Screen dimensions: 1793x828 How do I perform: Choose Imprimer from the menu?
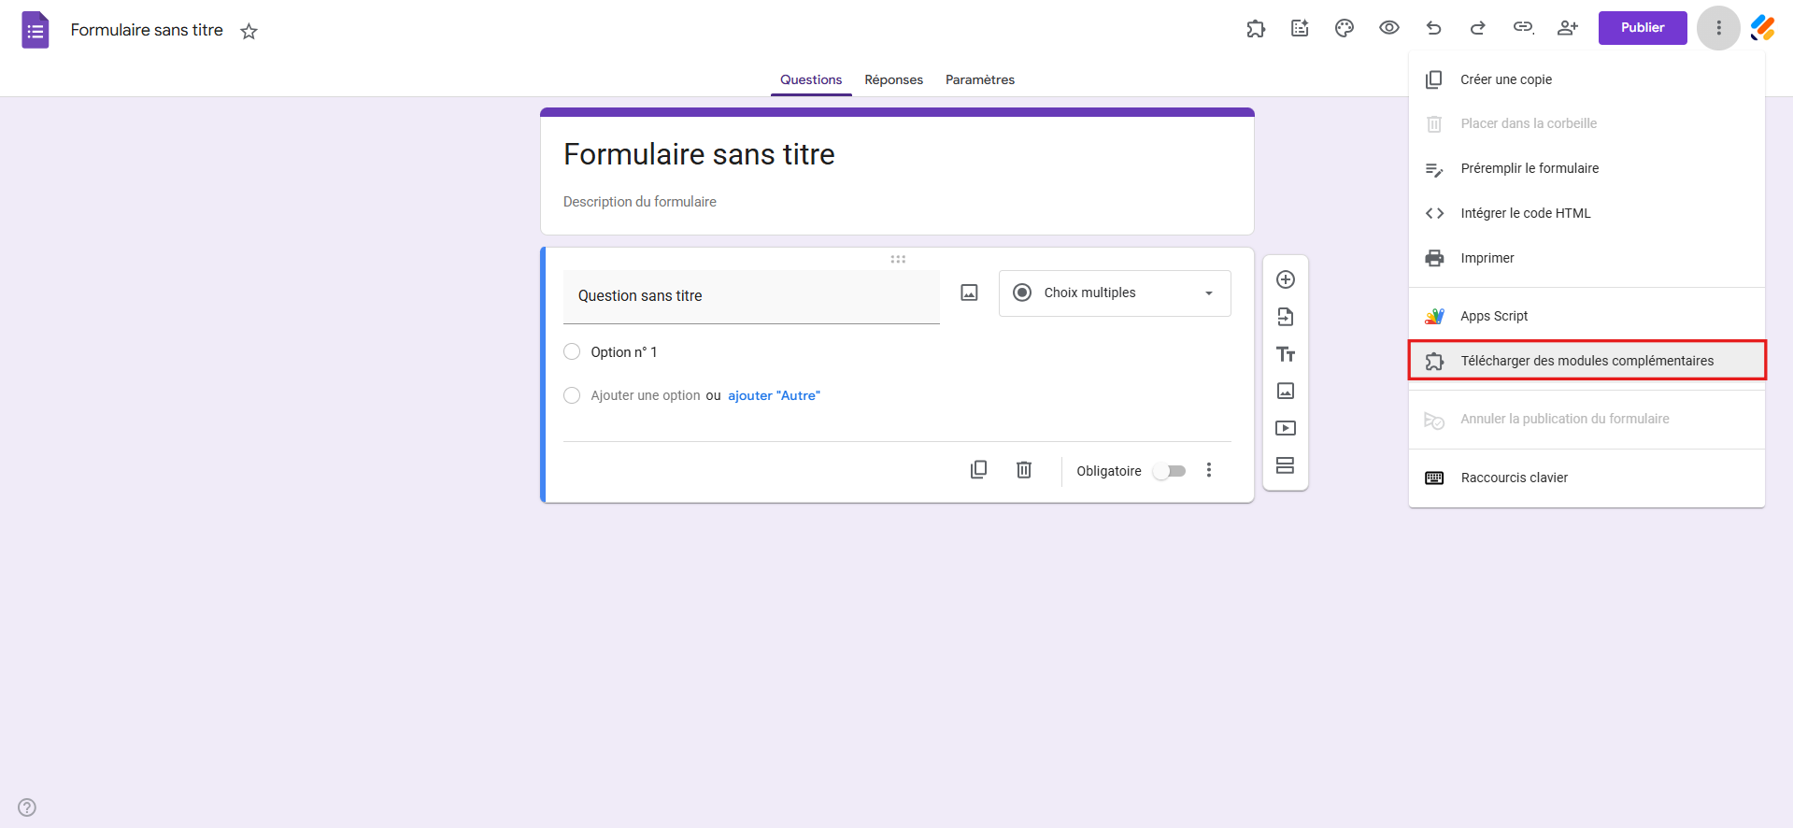pyautogui.click(x=1587, y=258)
